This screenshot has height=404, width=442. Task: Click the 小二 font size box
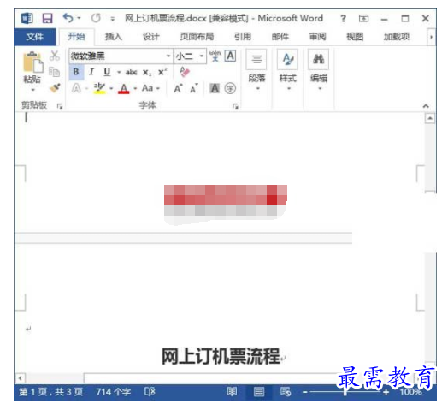coord(186,56)
